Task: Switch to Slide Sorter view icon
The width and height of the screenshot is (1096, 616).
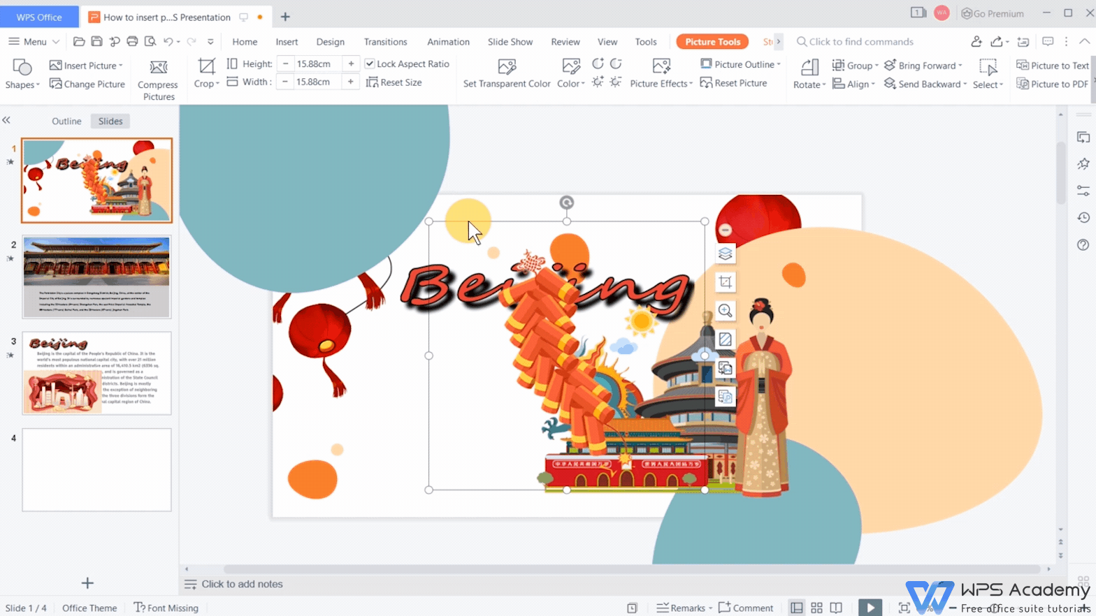Action: pyautogui.click(x=816, y=608)
